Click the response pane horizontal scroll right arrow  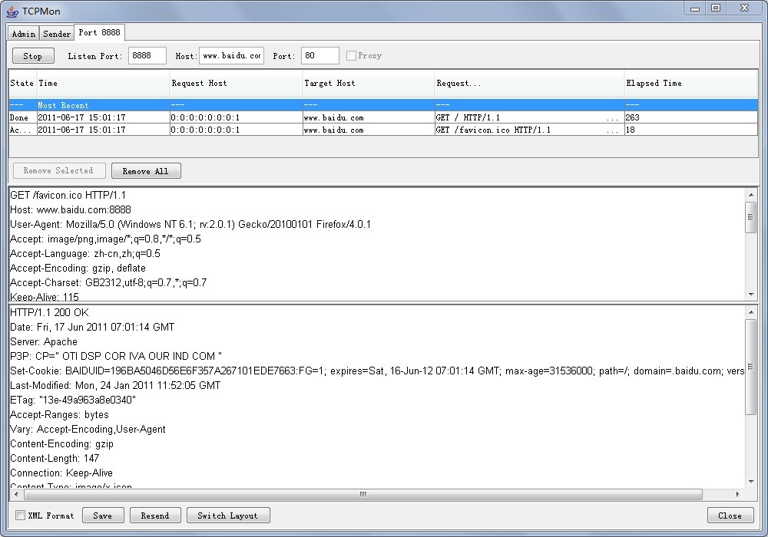pos(737,495)
